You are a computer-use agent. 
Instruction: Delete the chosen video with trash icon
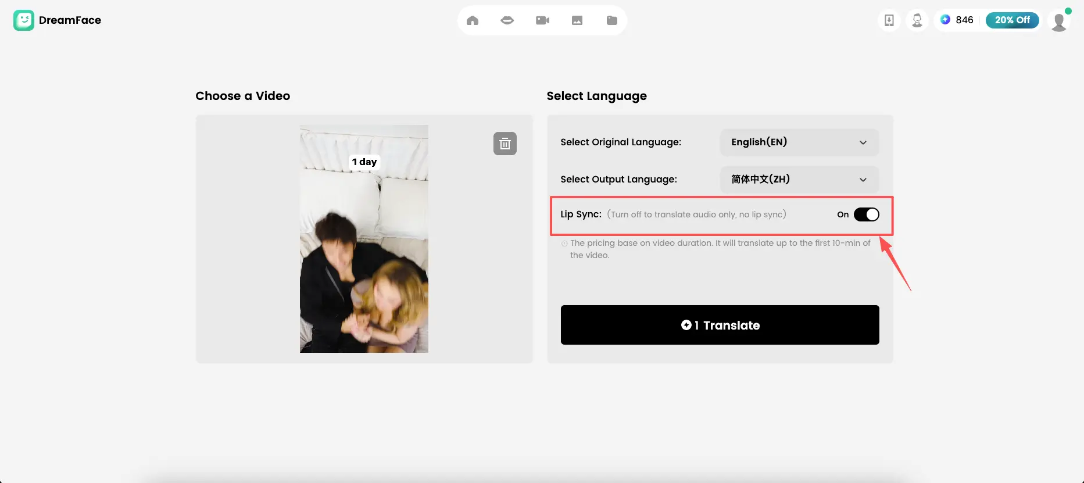(505, 144)
